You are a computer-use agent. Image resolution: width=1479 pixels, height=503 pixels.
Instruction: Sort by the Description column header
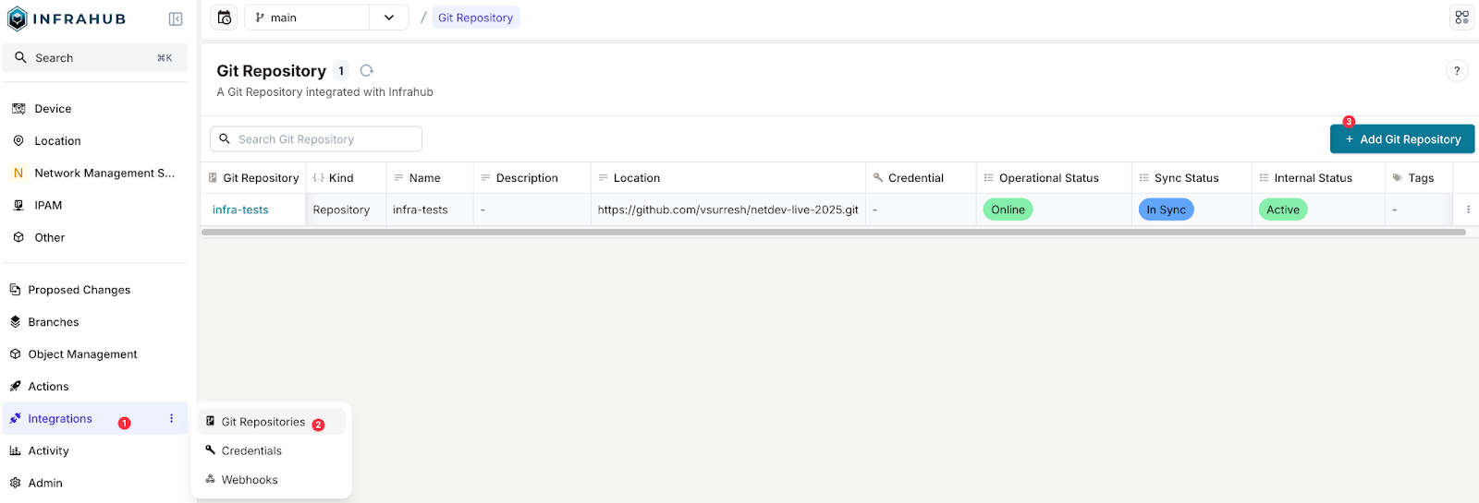(532, 178)
